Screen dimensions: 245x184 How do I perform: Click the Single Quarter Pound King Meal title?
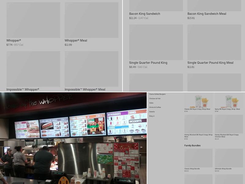pyautogui.click(x=210, y=63)
